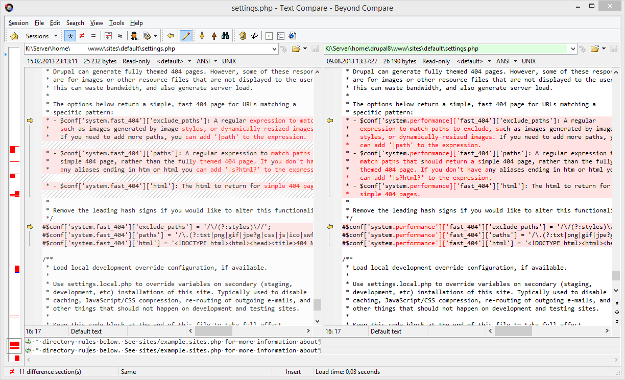Open right open-file dropdown arrow

pos(604,49)
